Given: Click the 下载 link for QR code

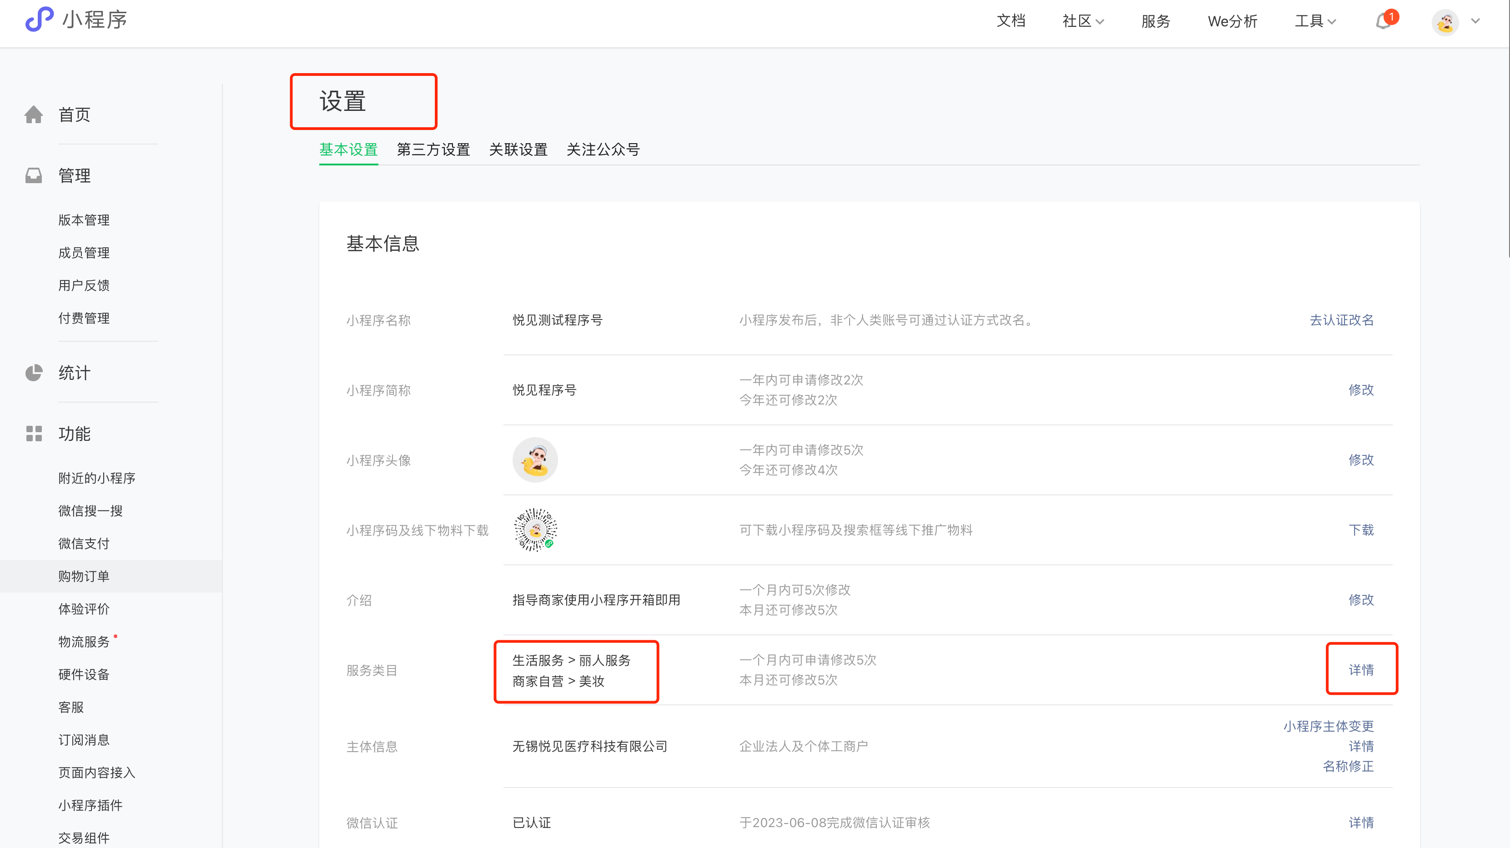Looking at the screenshot, I should tap(1360, 530).
